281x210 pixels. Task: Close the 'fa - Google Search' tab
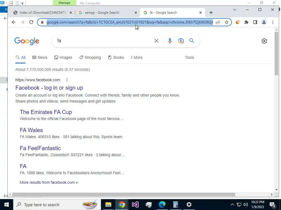(201, 13)
